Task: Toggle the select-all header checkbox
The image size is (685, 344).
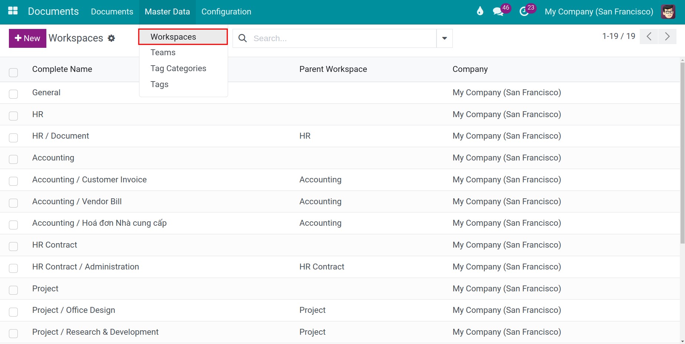Action: pos(13,72)
